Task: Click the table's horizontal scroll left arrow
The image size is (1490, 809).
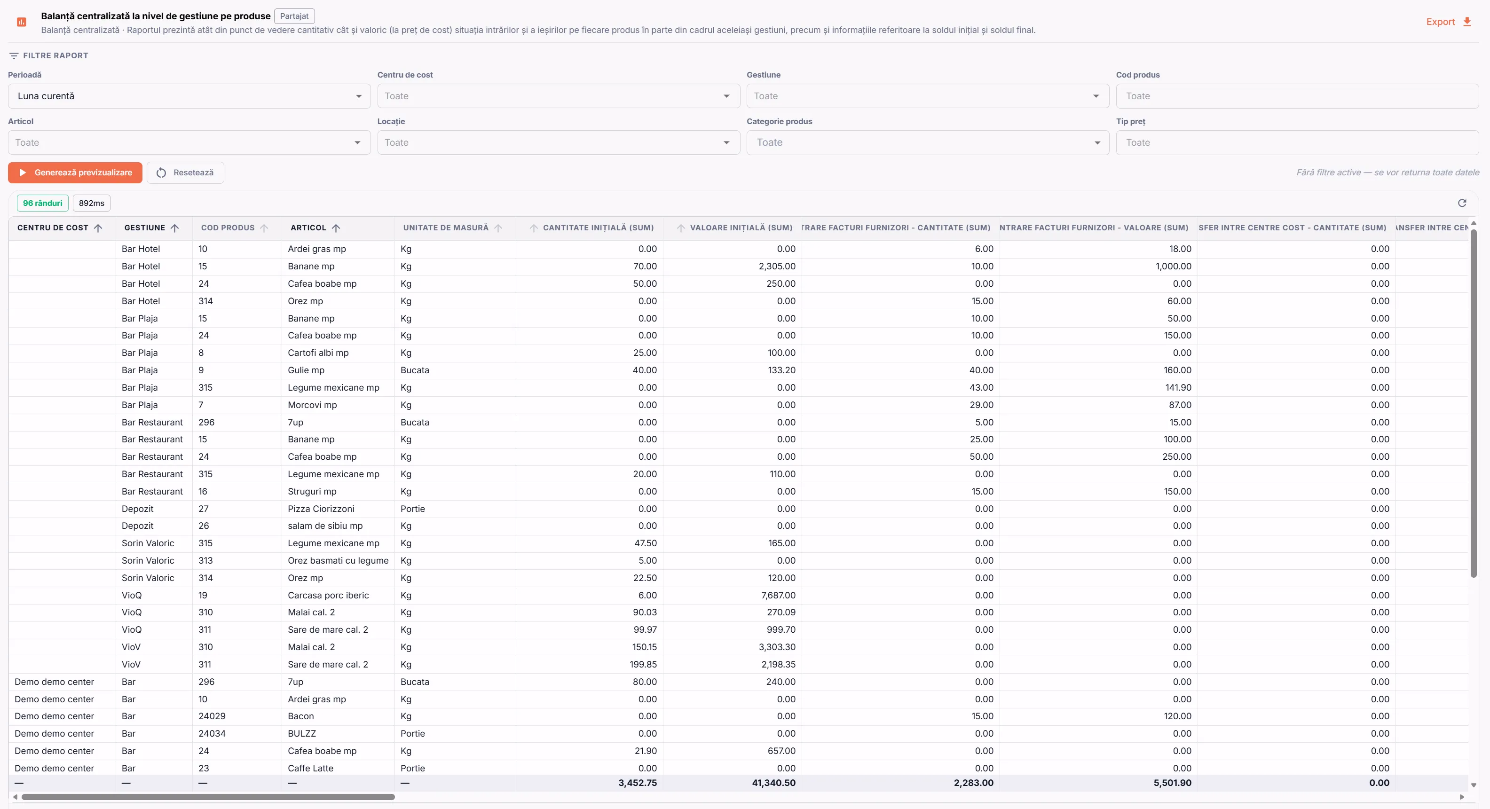Action: tap(15, 797)
